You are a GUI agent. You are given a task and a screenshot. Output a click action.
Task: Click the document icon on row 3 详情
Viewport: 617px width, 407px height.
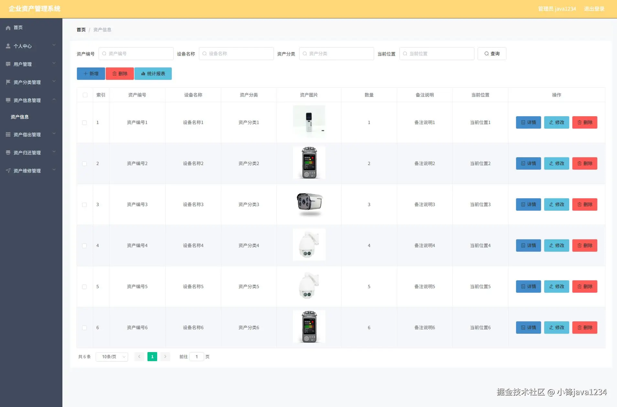523,204
